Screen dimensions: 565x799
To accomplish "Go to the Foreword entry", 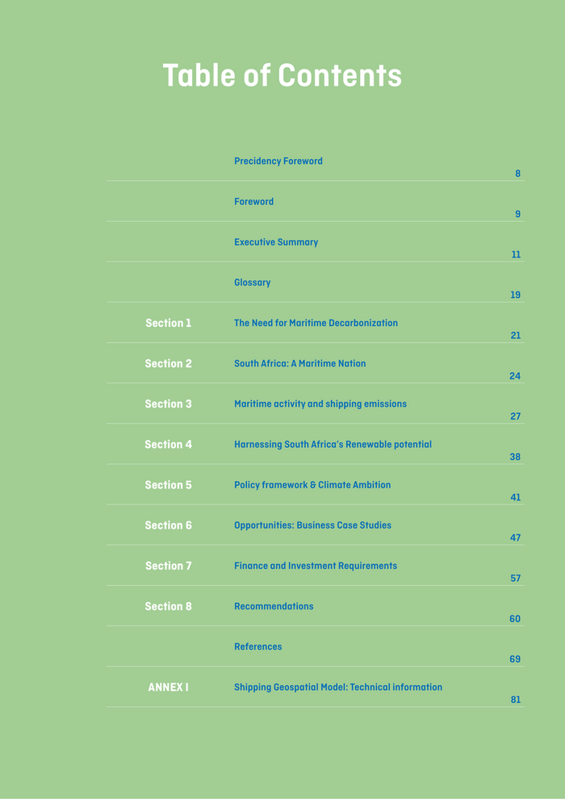I will click(x=253, y=202).
